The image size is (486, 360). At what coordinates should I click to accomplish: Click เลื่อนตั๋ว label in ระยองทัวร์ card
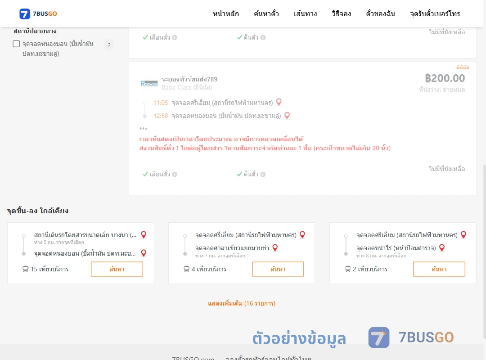click(160, 174)
